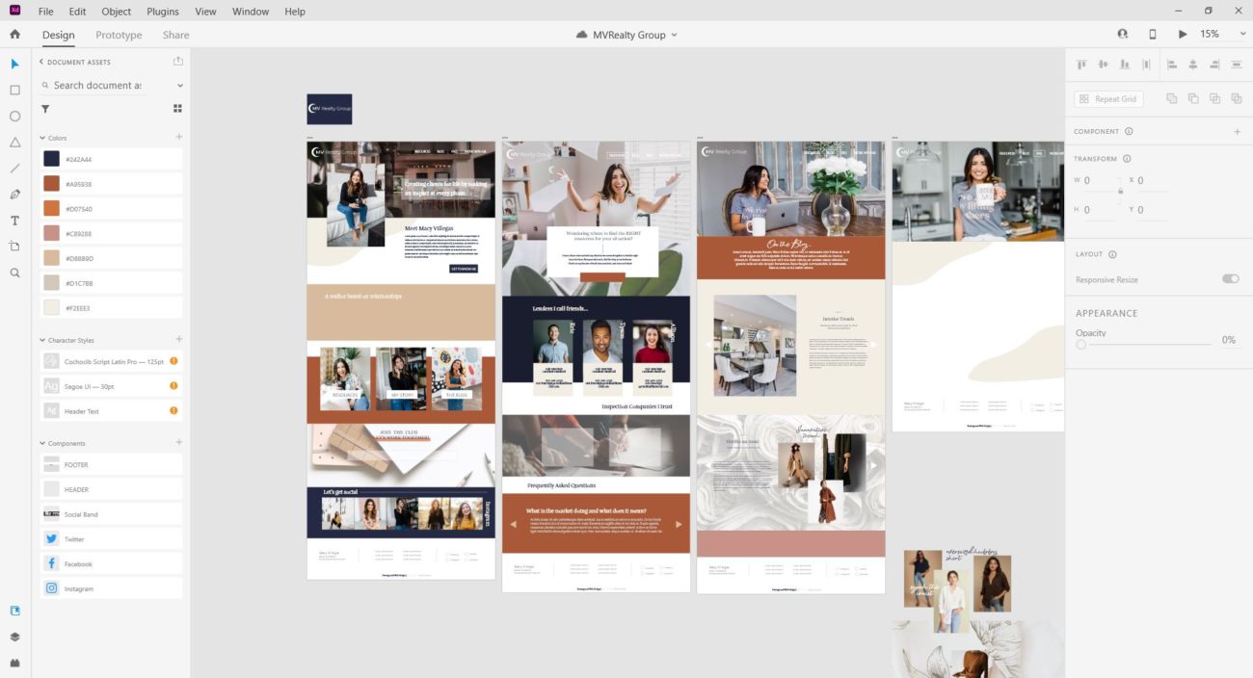Click the Desktop Preview play icon

point(1182,35)
